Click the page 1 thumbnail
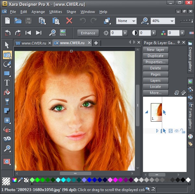Screen dimensions: 195x194 pos(156,112)
